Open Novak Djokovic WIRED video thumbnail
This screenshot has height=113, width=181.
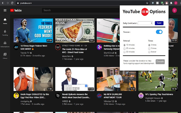[75, 79]
